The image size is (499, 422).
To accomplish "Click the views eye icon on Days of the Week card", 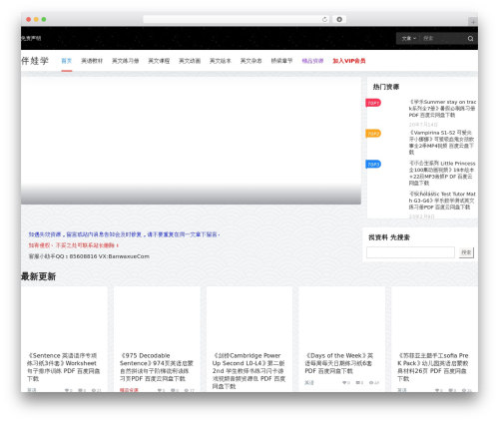I will [371, 383].
